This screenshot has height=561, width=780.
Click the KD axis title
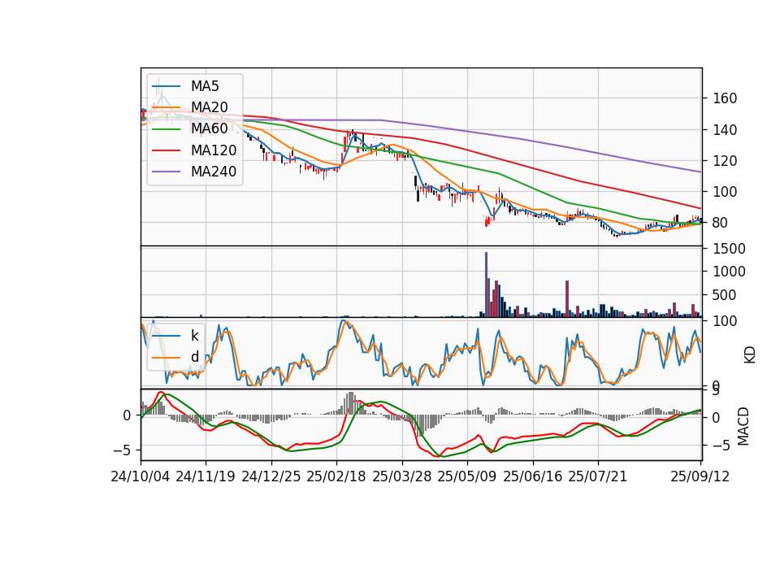750,355
